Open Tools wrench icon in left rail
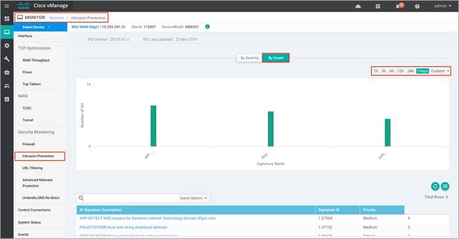The height and width of the screenshot is (239, 459). (x=7, y=59)
